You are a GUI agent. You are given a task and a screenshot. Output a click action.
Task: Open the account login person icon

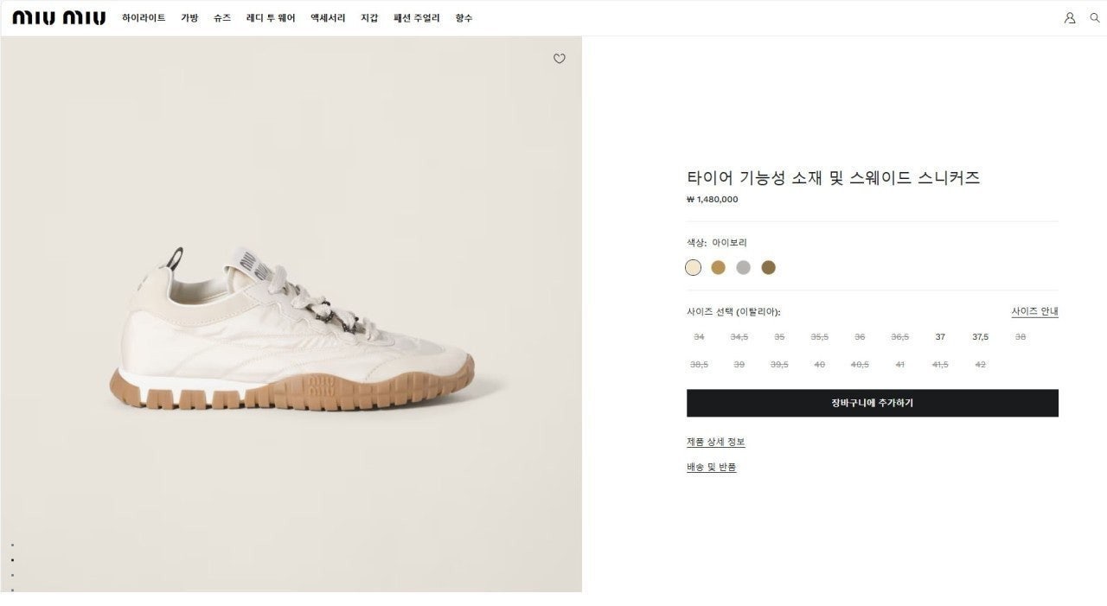tap(1070, 17)
